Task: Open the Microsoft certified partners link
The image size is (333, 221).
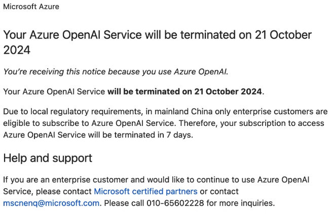Action: 145,191
